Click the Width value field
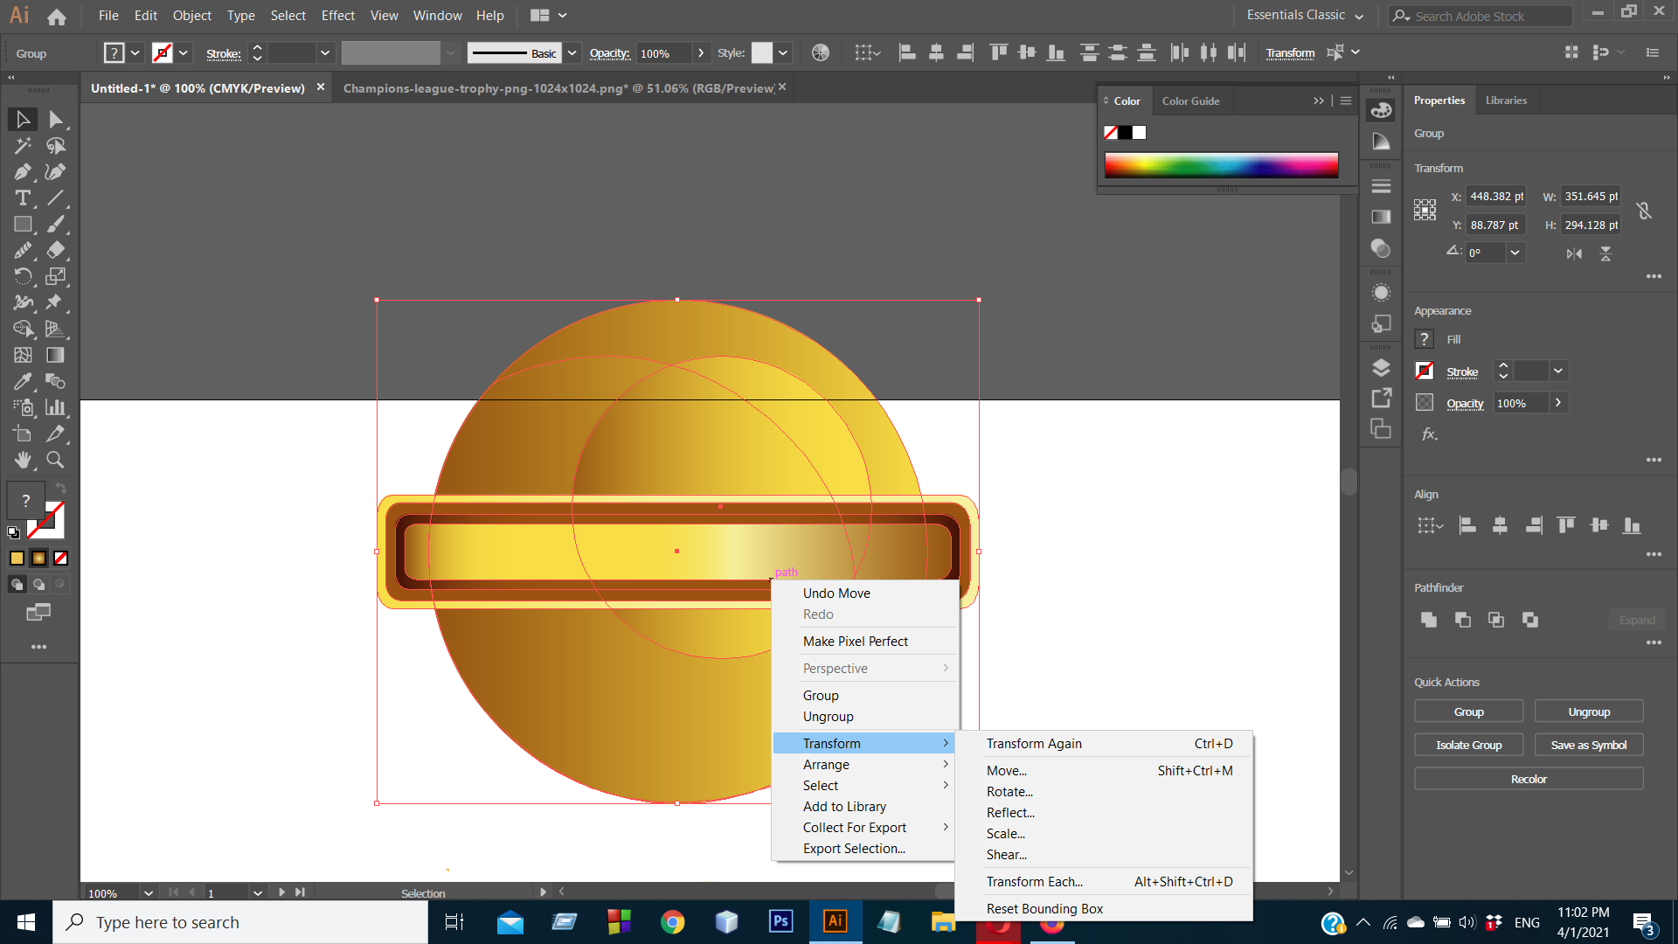Screen dimensions: 1678x944 1591,197
